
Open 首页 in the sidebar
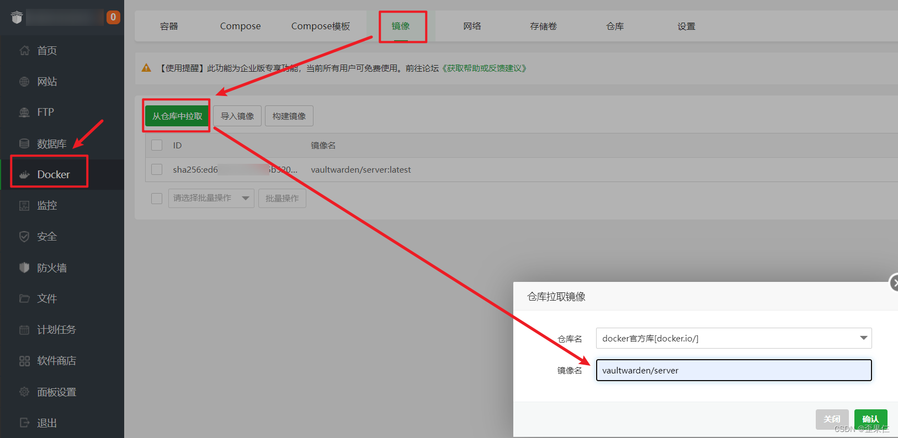click(x=47, y=51)
